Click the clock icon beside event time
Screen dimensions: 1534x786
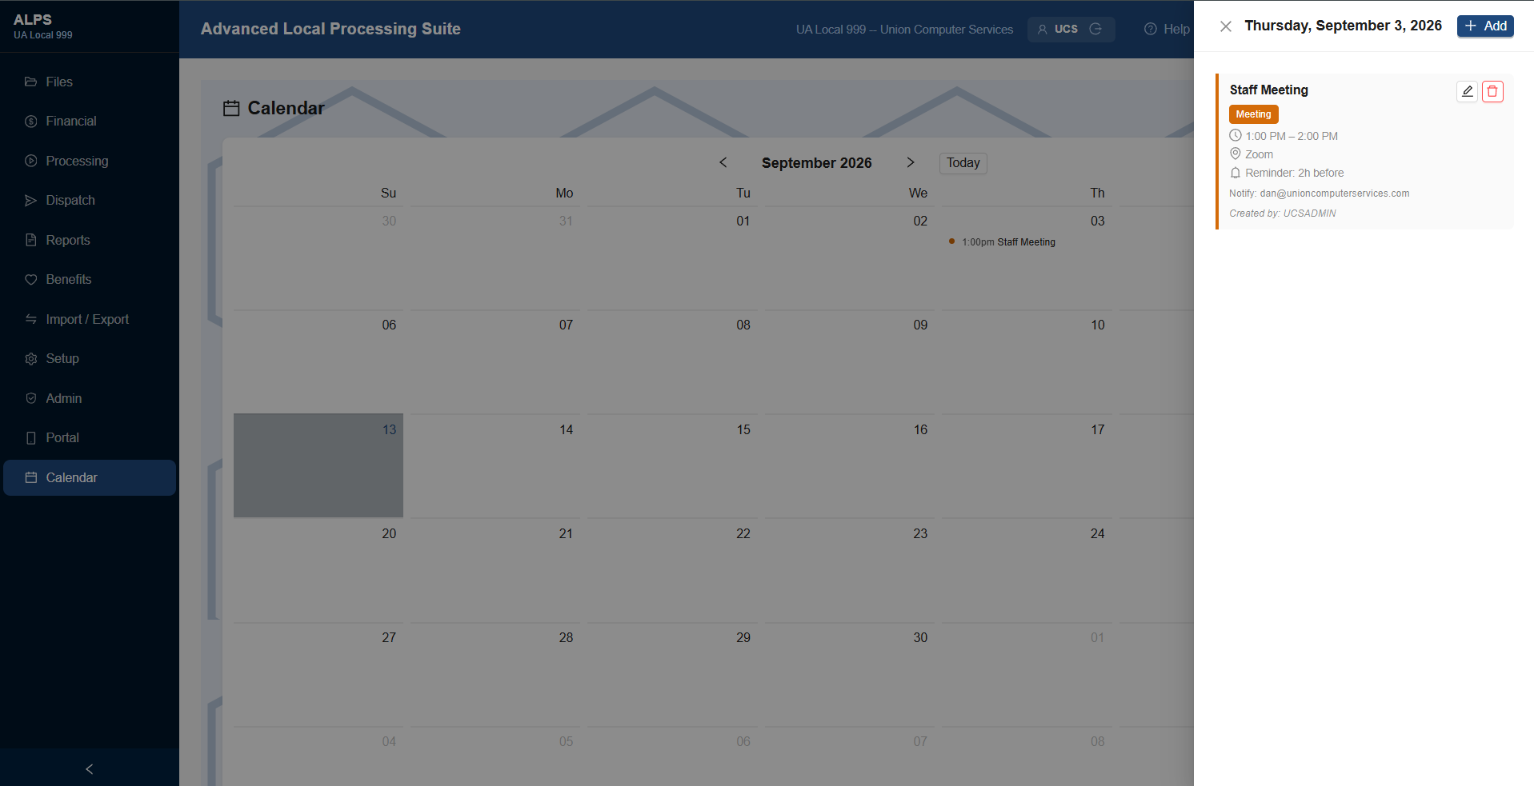1236,136
